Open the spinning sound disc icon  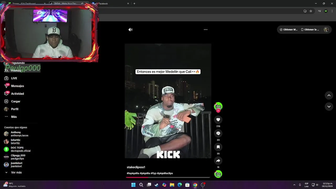click(218, 174)
